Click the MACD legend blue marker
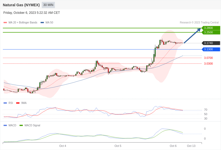The height and width of the screenshot is (150, 221). click(x=5, y=126)
